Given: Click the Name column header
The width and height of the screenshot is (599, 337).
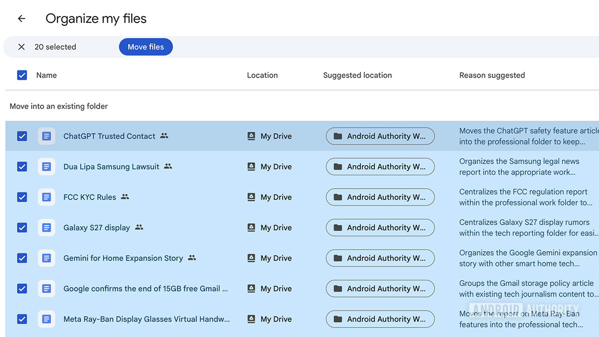Looking at the screenshot, I should click(46, 75).
